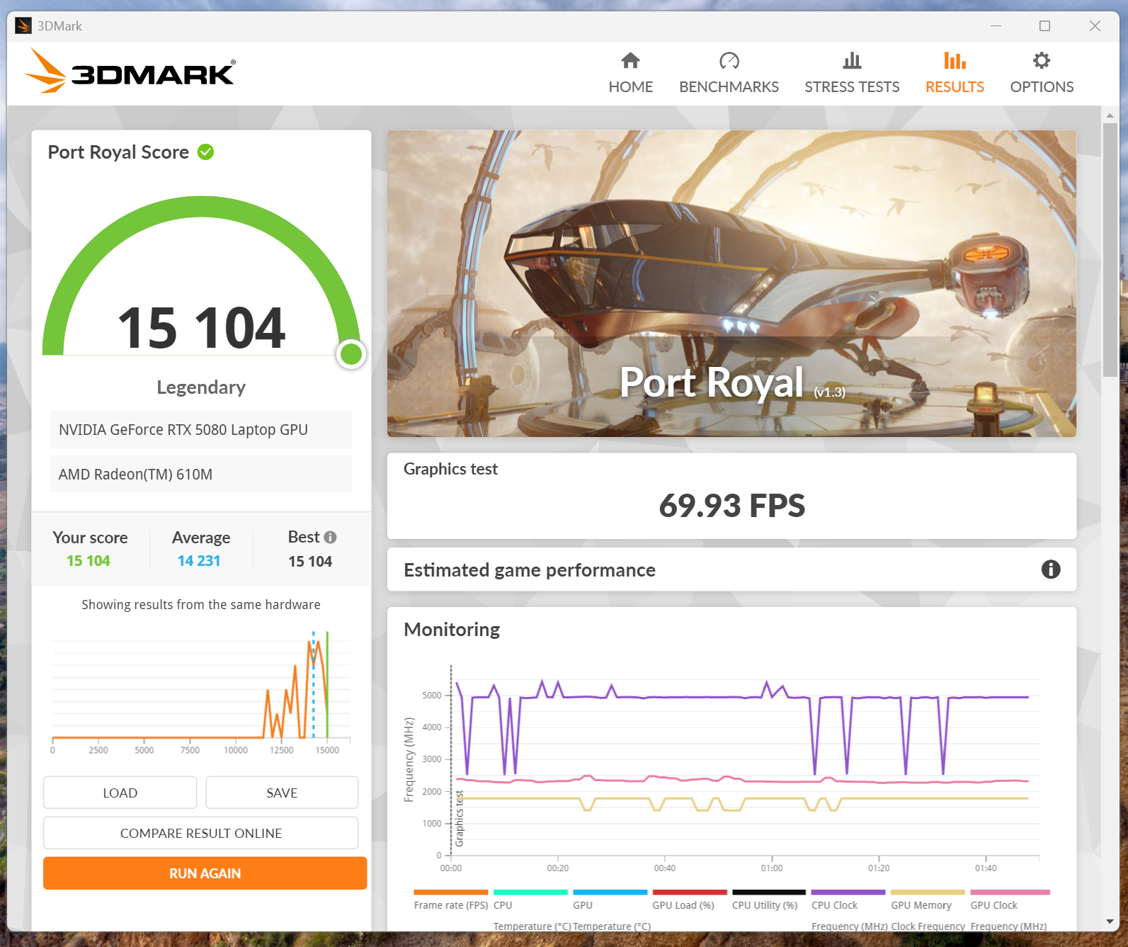The image size is (1128, 947).
Task: Toggle the GPU Load (%) legend series
Action: pyautogui.click(x=683, y=905)
